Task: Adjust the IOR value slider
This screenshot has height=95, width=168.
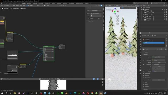Action: pos(158,67)
